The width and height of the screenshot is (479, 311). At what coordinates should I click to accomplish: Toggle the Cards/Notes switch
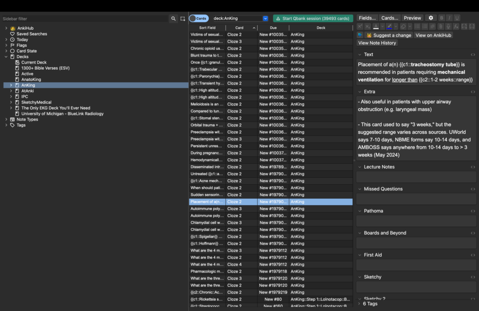click(x=199, y=18)
